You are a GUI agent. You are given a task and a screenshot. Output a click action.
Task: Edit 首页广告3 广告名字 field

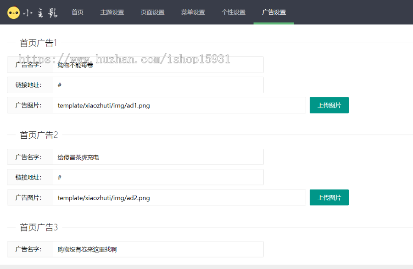coord(158,249)
